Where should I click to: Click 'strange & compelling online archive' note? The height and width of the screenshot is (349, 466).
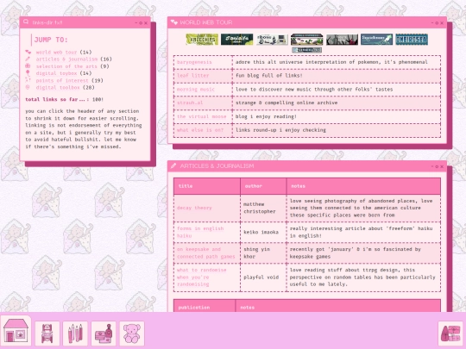click(x=287, y=103)
